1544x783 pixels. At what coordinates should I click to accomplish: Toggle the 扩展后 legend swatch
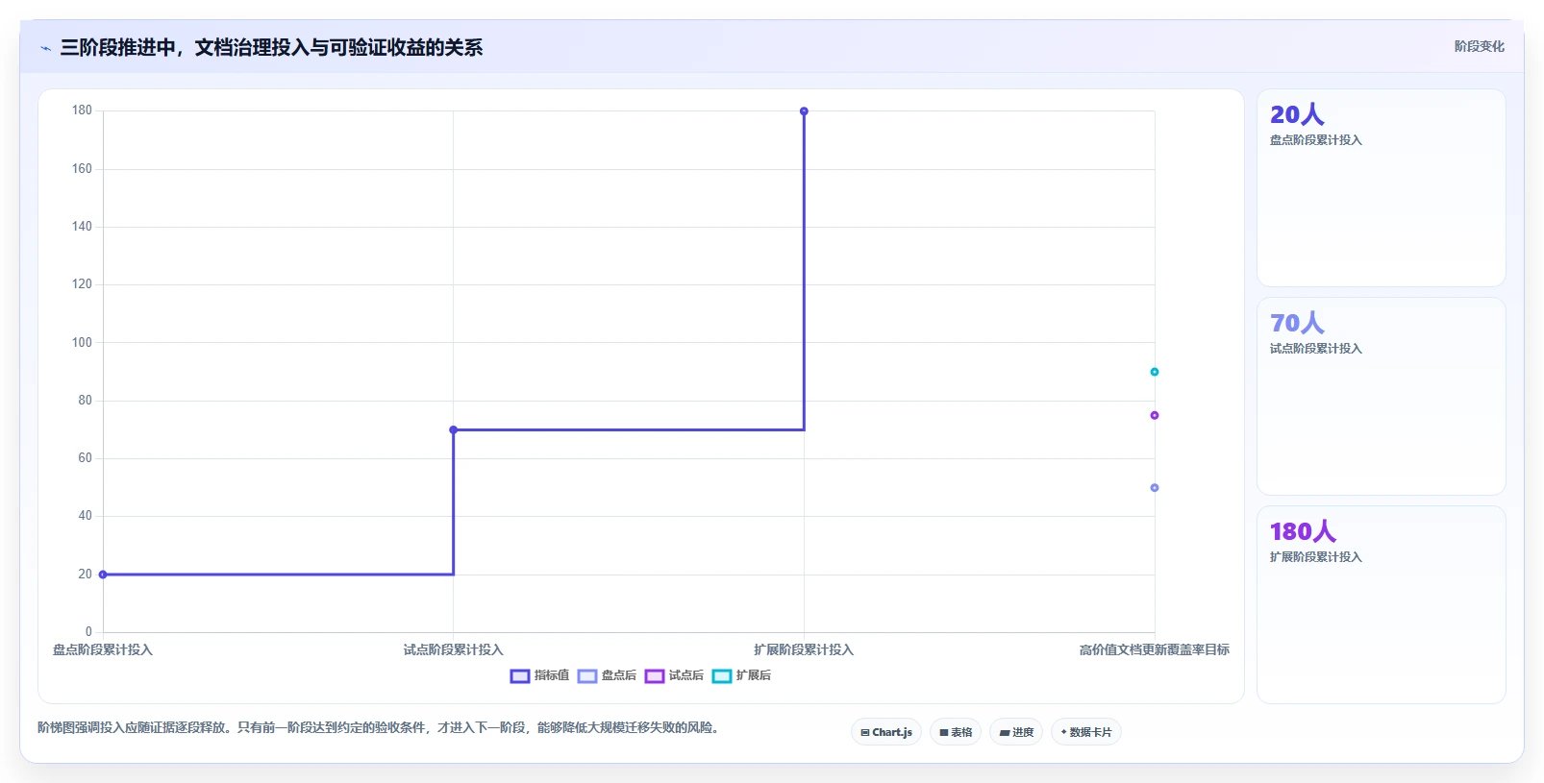(x=722, y=676)
